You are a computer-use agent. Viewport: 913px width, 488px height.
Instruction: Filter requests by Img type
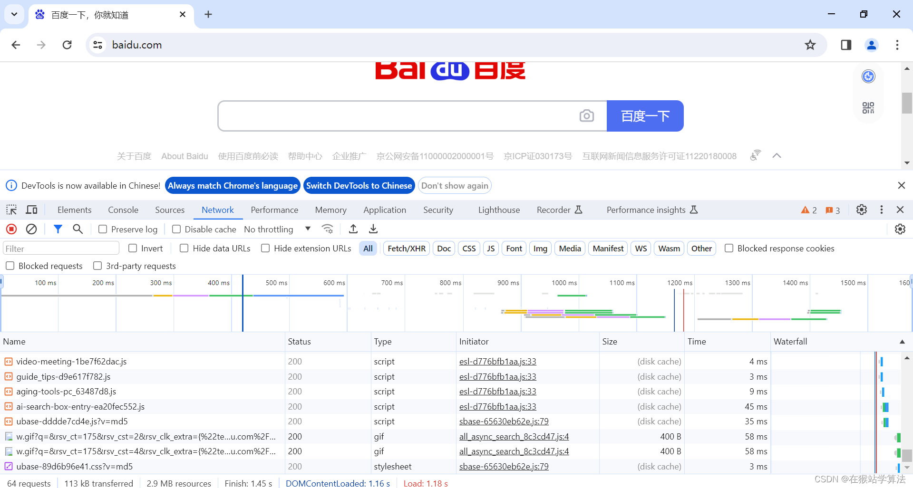(x=540, y=249)
